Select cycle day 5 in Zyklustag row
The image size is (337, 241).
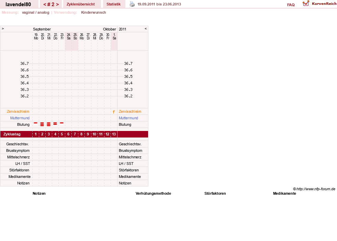[x=62, y=134]
